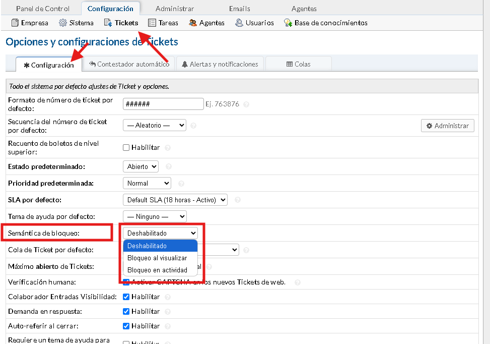Click the Base de conocimientos icon
Image resolution: width=490 pixels, height=344 pixels.
coord(288,23)
